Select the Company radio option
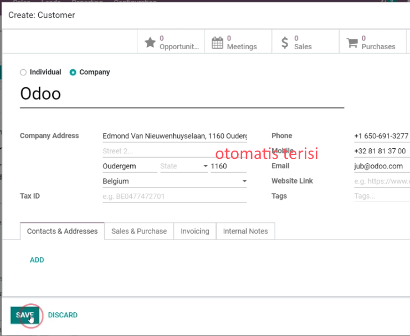 [x=73, y=72]
